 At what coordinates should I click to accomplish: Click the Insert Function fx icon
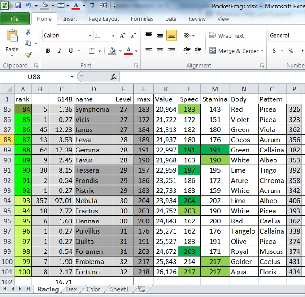pyautogui.click(x=114, y=76)
